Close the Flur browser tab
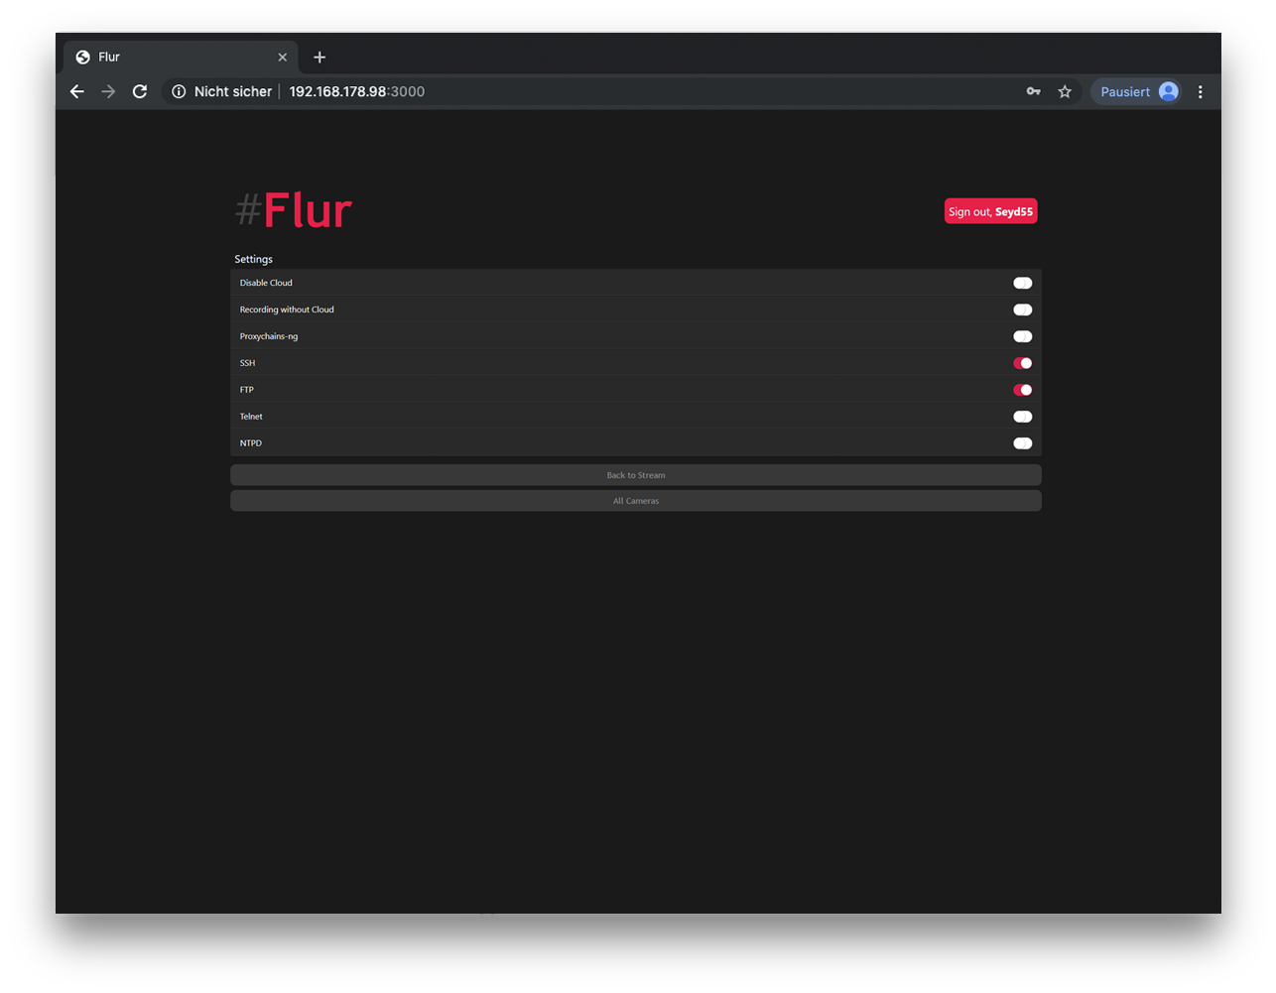The height and width of the screenshot is (993, 1276). (x=283, y=58)
